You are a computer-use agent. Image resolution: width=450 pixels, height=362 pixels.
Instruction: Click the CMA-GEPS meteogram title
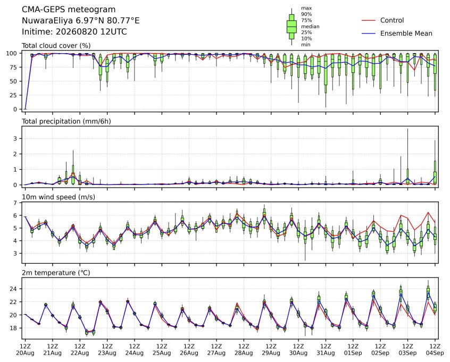69,10
